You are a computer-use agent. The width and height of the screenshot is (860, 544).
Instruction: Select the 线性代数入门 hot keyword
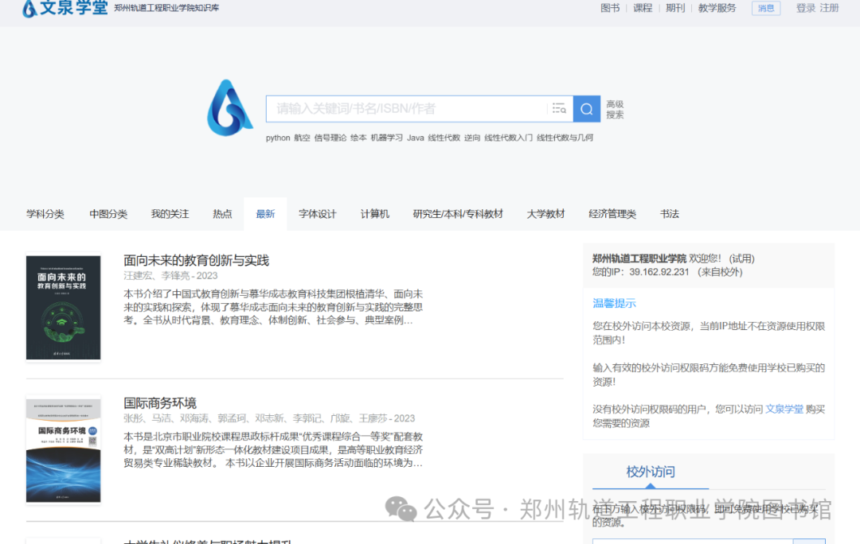[508, 138]
